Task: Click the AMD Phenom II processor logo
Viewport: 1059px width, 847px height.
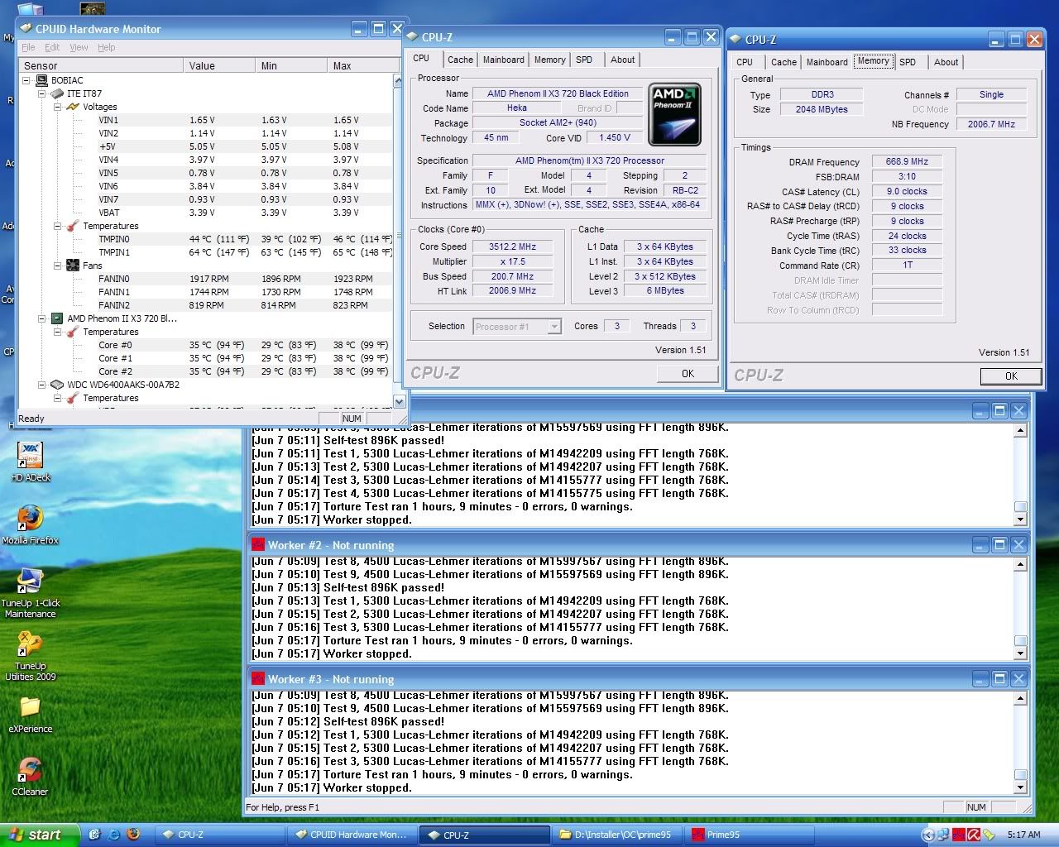Action: tap(675, 114)
